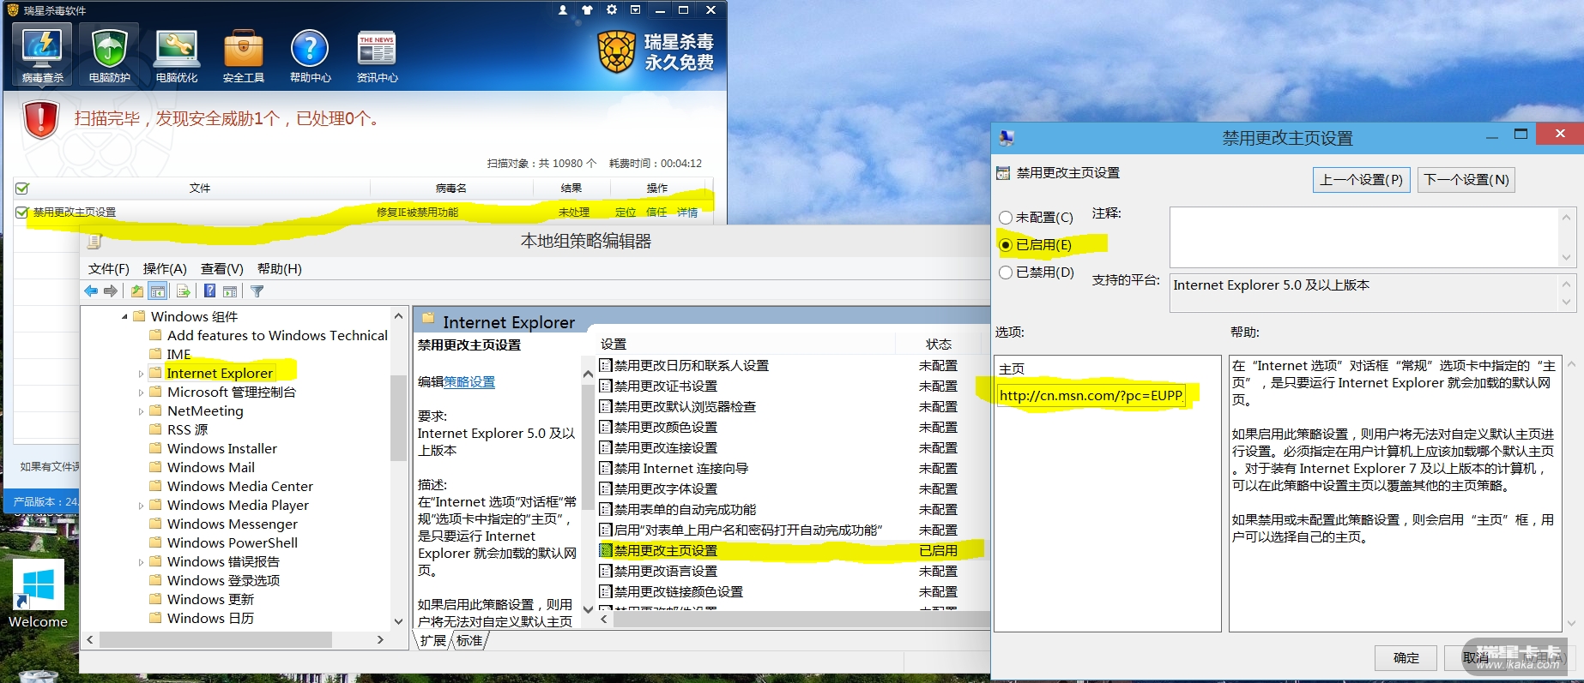Open 帮助中心 help center in Rising

(310, 55)
